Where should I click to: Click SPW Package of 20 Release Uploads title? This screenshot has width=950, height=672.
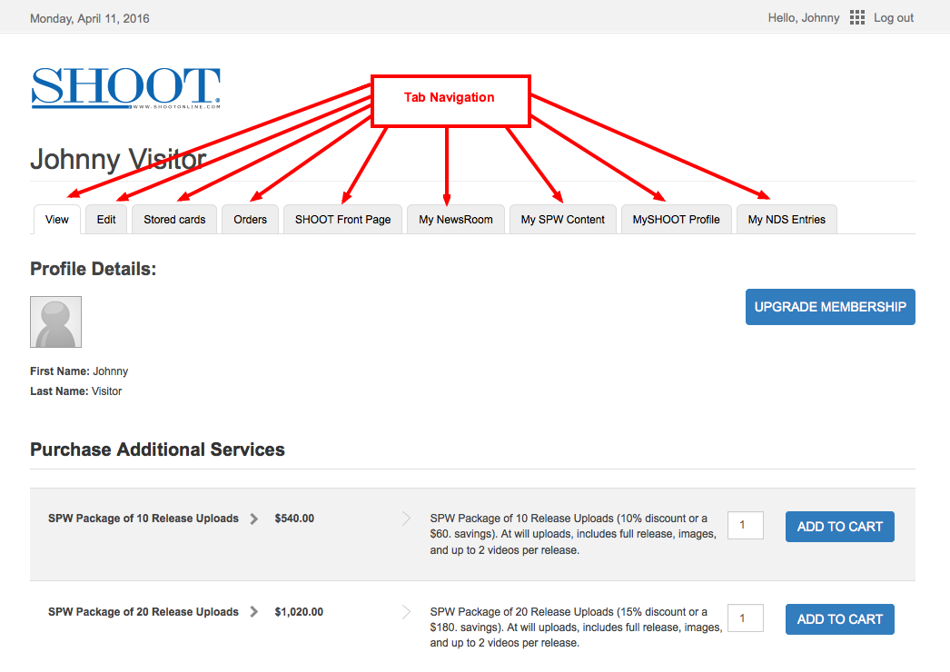pyautogui.click(x=143, y=612)
